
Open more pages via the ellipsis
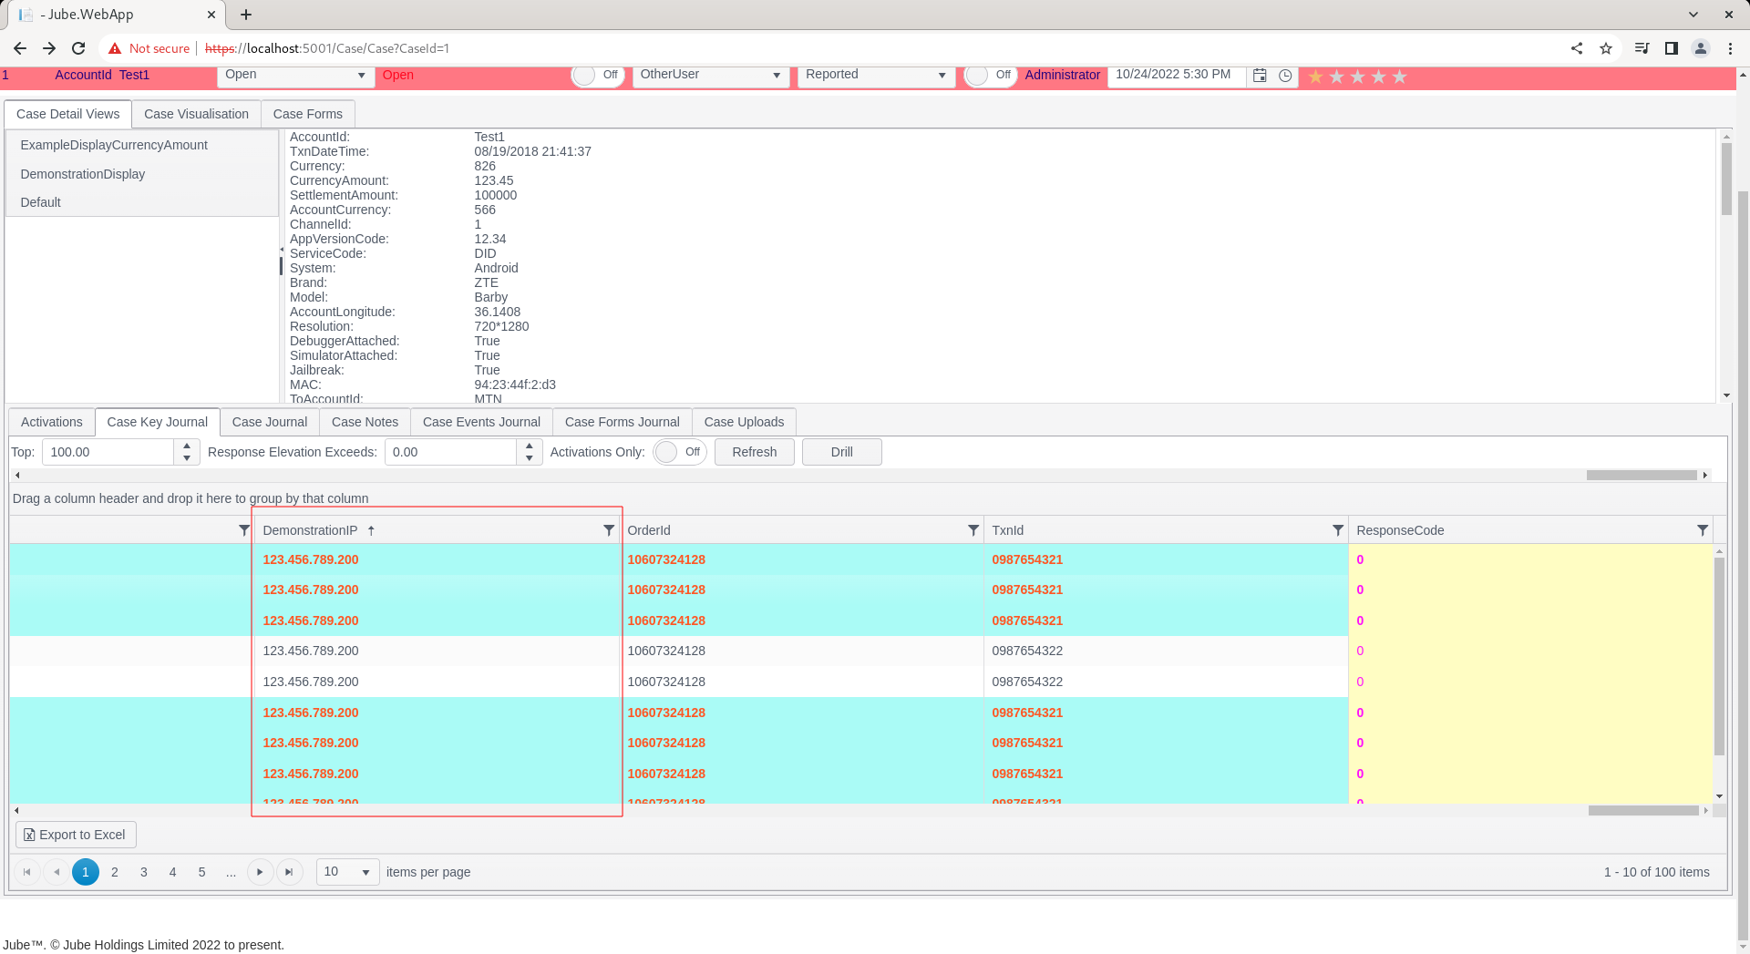[231, 872]
